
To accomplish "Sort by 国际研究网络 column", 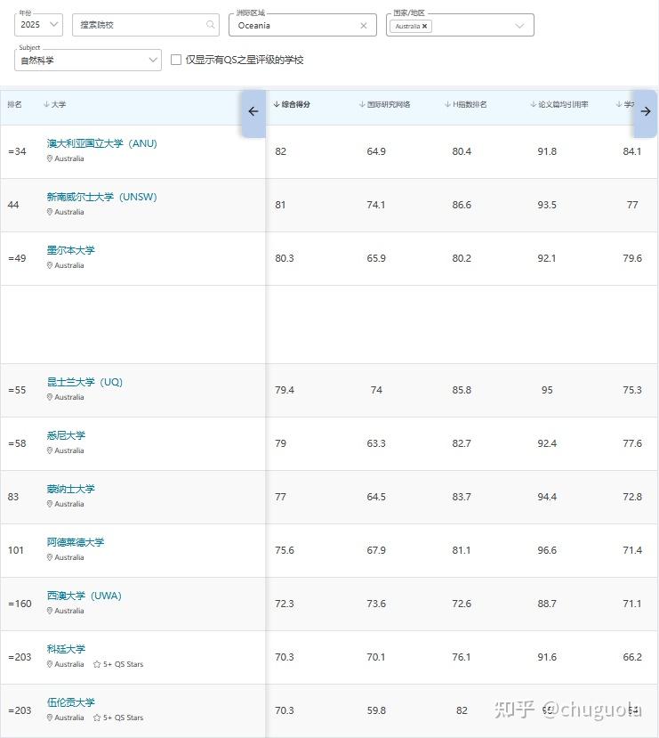I will (389, 104).
